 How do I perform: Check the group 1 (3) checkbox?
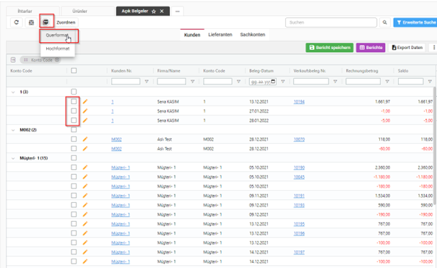tap(74, 92)
